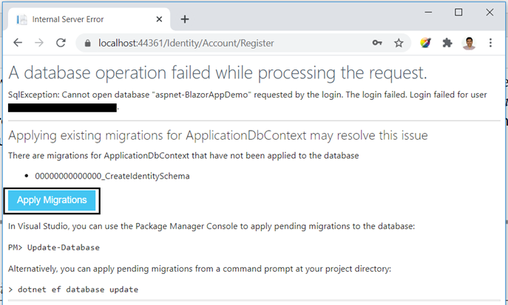The width and height of the screenshot is (508, 305).
Task: Open saved passwords key icon
Action: click(377, 43)
